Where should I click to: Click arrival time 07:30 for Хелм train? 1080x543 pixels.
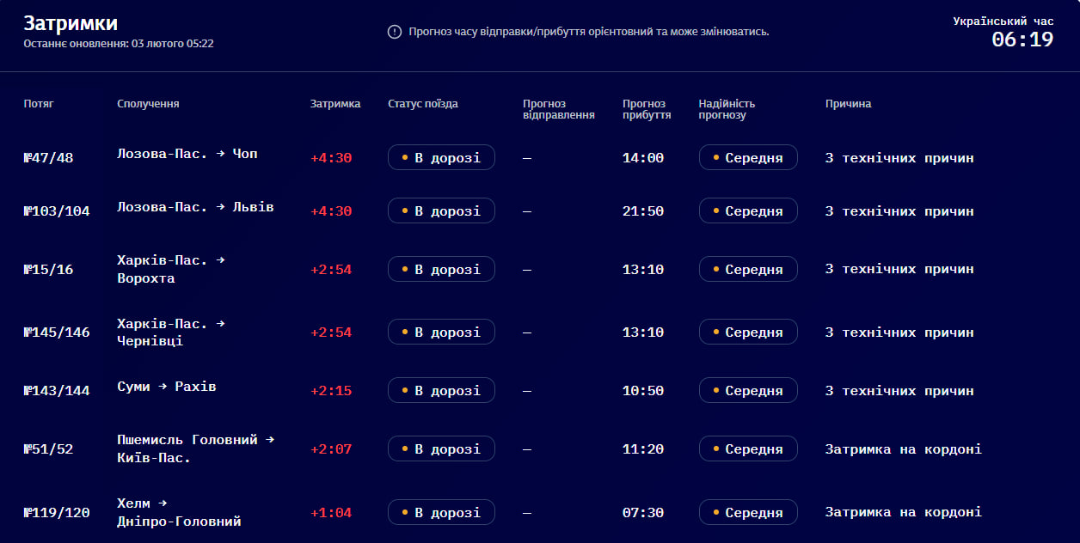pos(643,513)
